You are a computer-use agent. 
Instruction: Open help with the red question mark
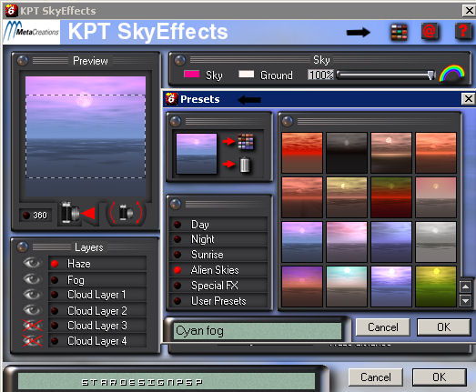(x=462, y=31)
